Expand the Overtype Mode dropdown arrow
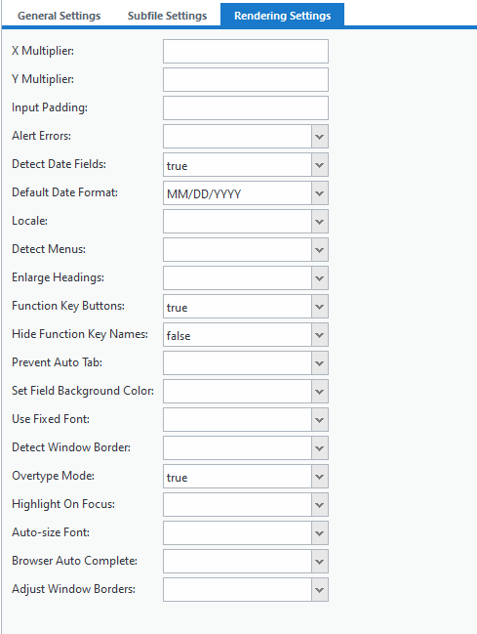This screenshot has height=634, width=477. [320, 476]
